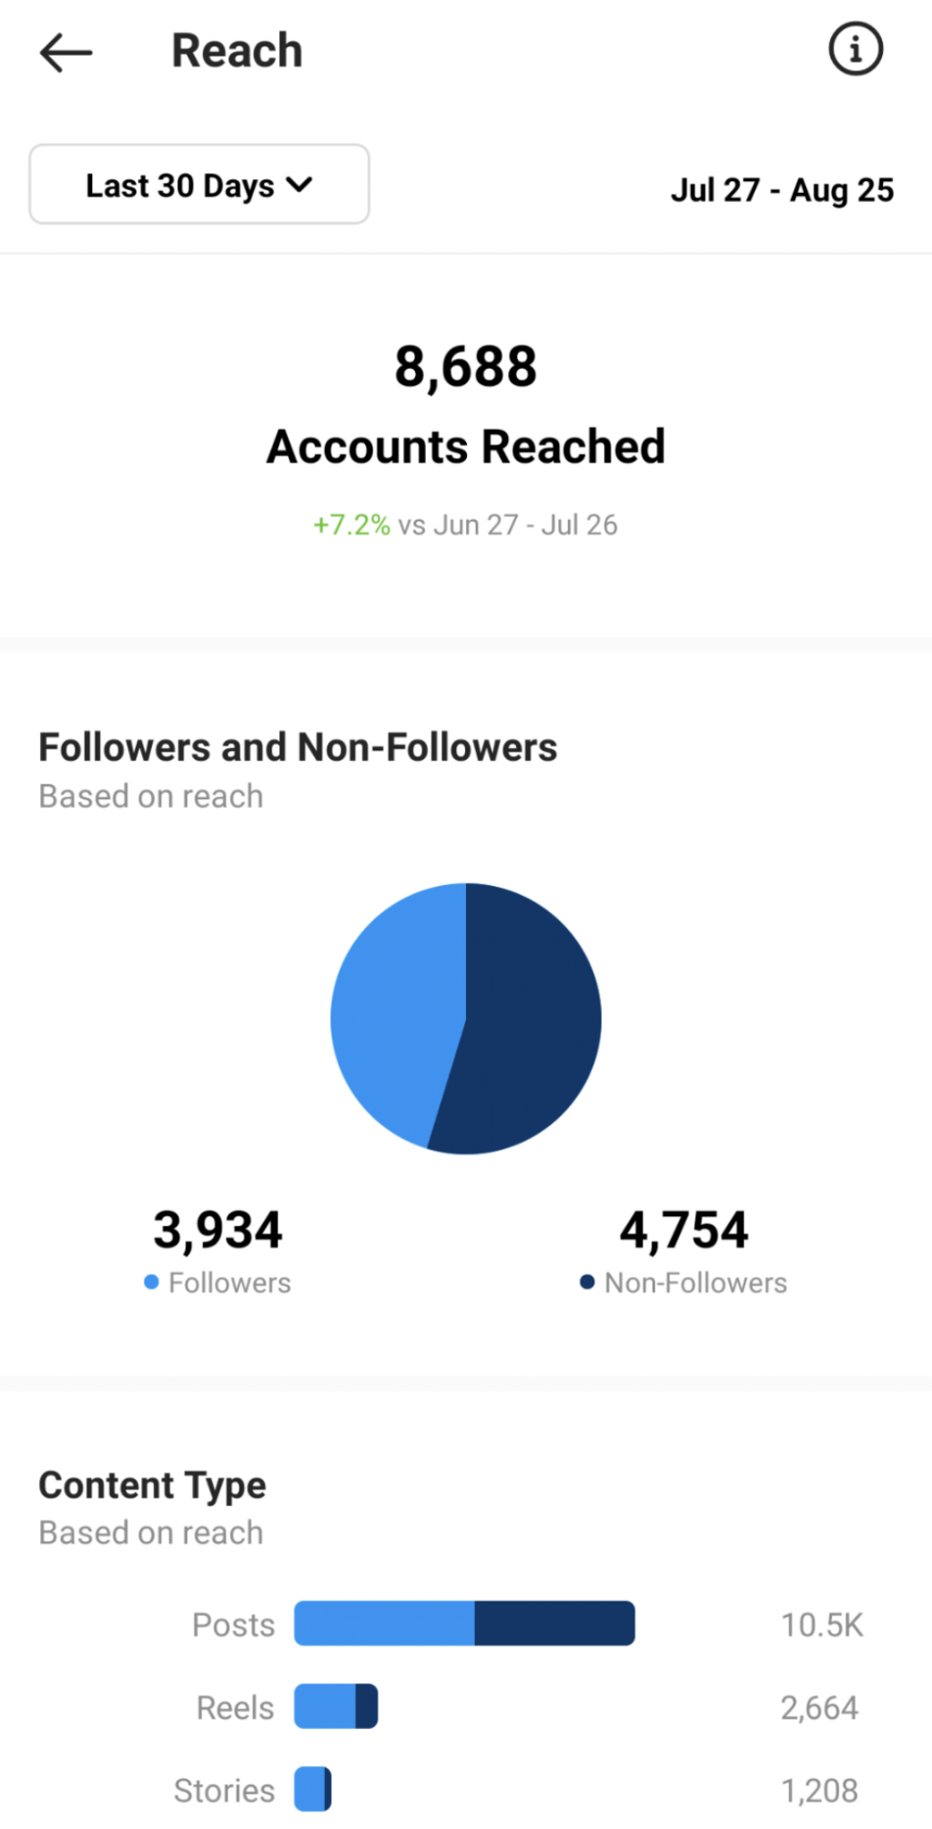The width and height of the screenshot is (932, 1829).
Task: Expand the Last 30 Days dropdown
Action: 199,184
